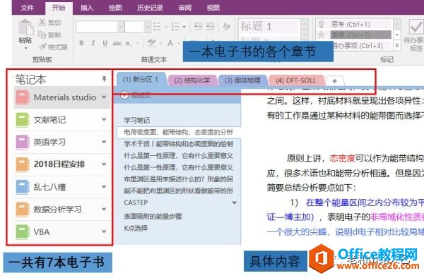Click the To Do tag checkbox icon
This screenshot has width=424, height=278.
tap(416, 26)
